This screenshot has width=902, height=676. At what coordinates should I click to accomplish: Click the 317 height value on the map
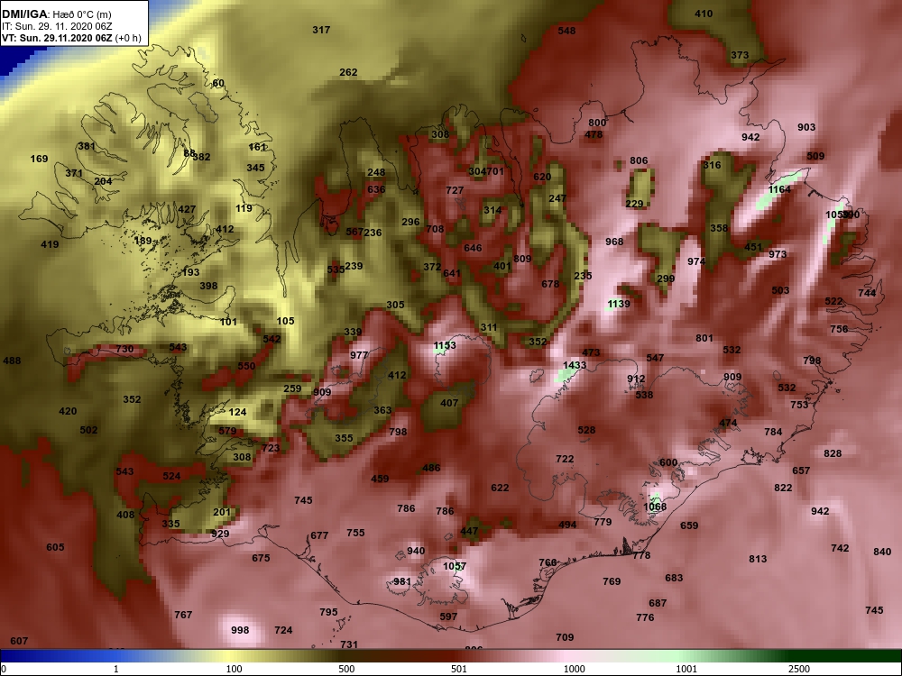coord(321,30)
